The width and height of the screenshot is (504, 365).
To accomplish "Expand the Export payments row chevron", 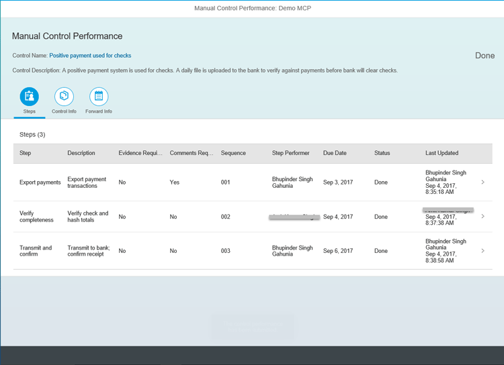I will tap(483, 182).
